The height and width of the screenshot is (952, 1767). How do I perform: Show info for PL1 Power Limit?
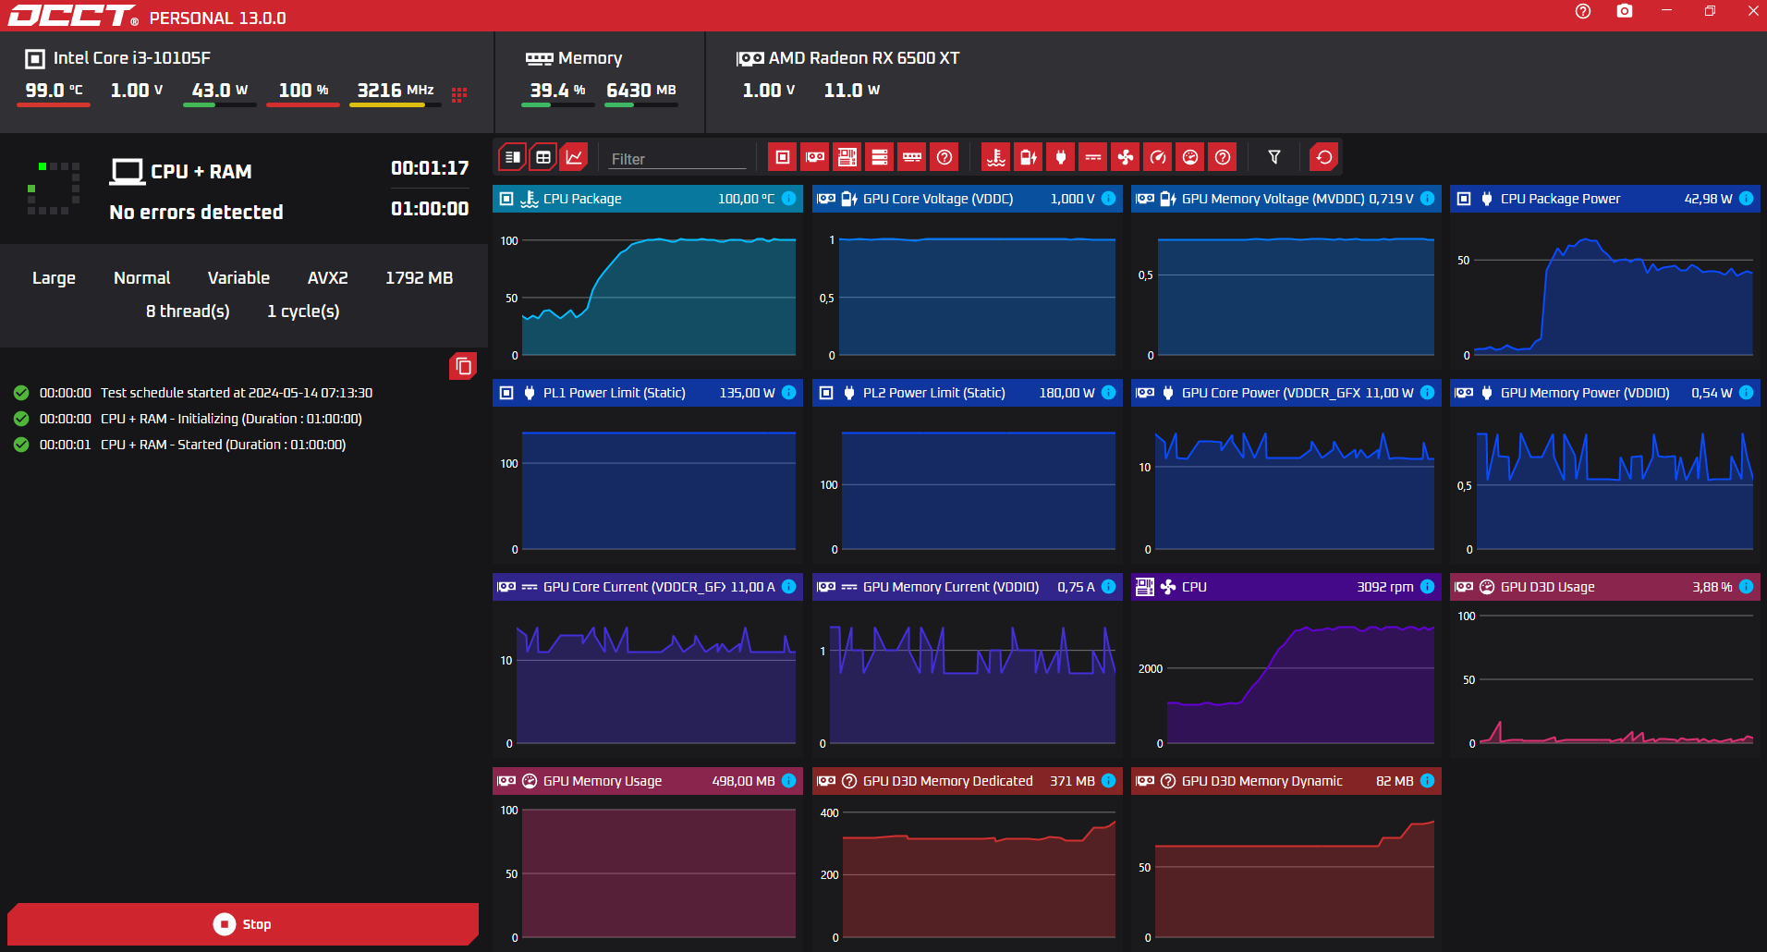tap(789, 393)
